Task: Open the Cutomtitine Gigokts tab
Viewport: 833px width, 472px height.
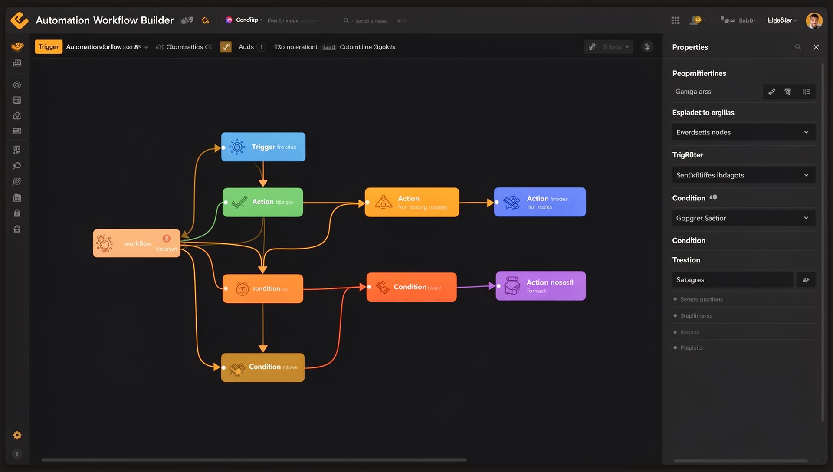Action: click(367, 47)
